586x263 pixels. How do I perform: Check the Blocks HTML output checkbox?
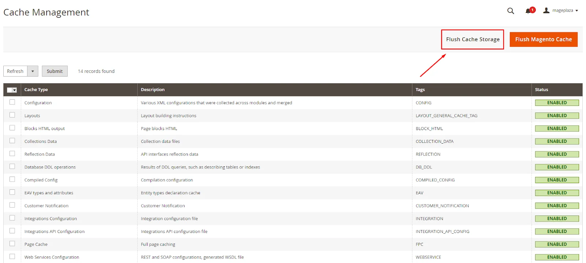pyautogui.click(x=12, y=128)
